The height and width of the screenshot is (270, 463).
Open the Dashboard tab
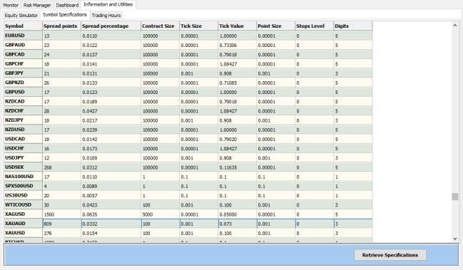tap(67, 5)
